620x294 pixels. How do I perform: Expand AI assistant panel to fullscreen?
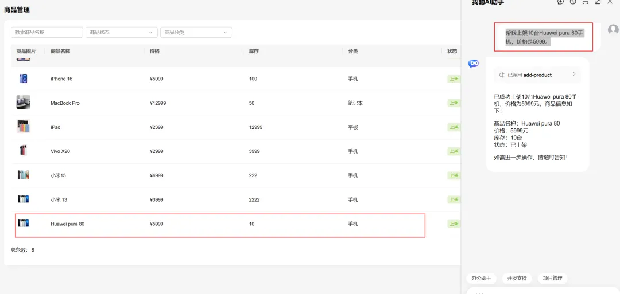point(598,2)
